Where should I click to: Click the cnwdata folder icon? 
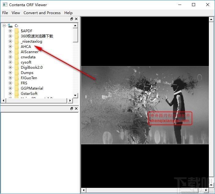(17, 57)
